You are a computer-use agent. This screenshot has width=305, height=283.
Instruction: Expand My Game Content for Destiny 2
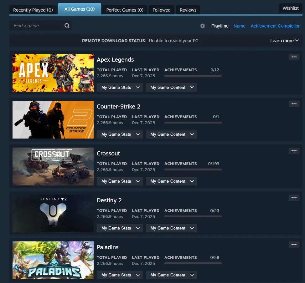(171, 228)
